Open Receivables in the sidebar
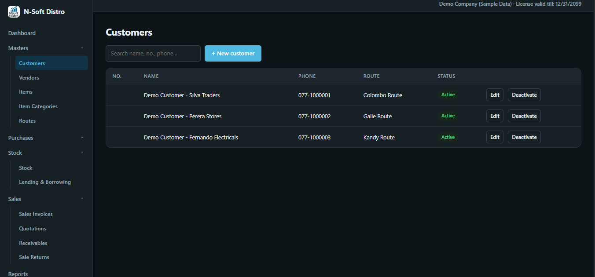The height and width of the screenshot is (277, 595). tap(51, 243)
